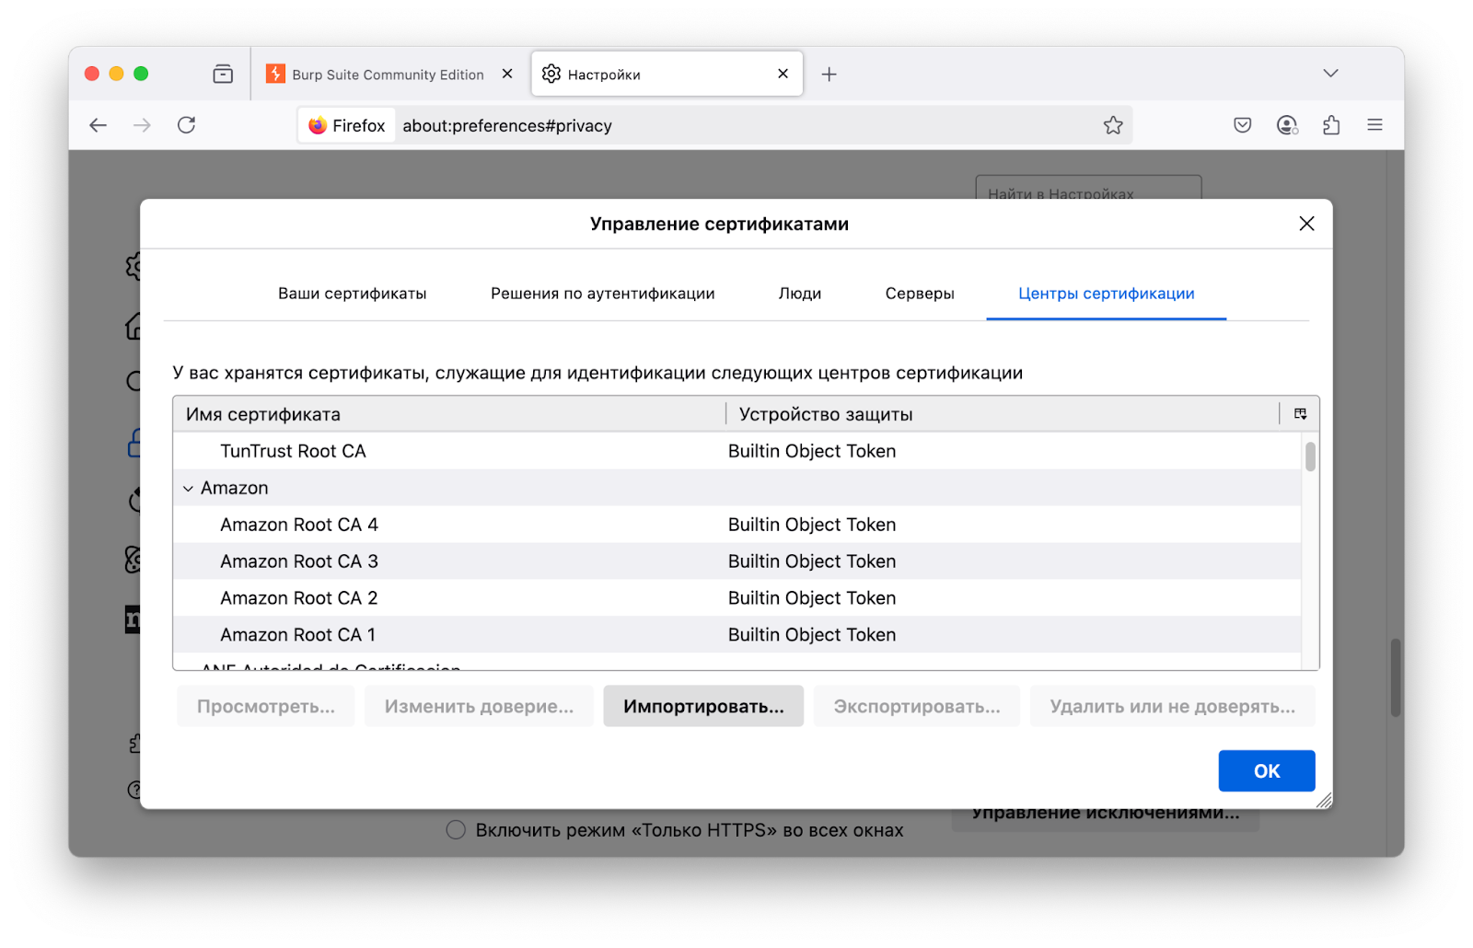Open the Pocket save icon
The image size is (1473, 948).
(1243, 125)
